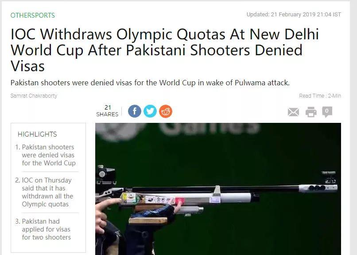Click the Read Time 2-Min label
Viewport: 357px width, 255px height.
320,96
